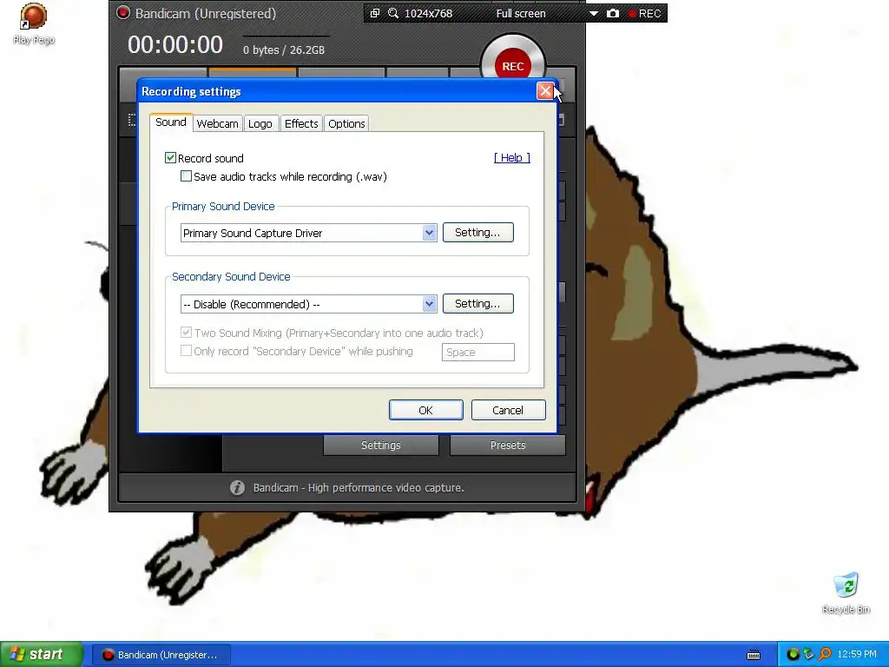889x667 pixels.
Task: Click the 1024x768 resolution text
Action: [x=428, y=13]
